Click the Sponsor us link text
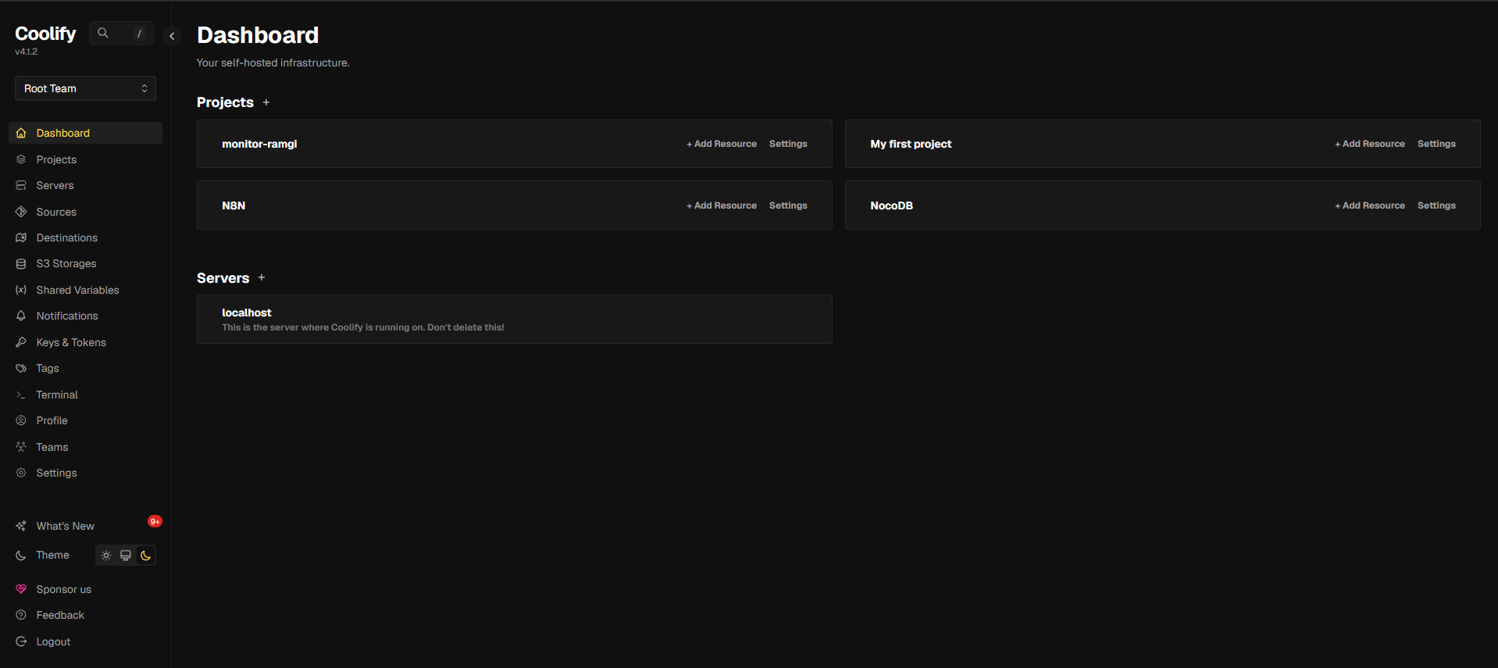This screenshot has height=668, width=1498. pyautogui.click(x=63, y=589)
